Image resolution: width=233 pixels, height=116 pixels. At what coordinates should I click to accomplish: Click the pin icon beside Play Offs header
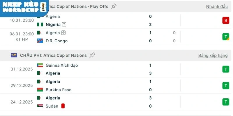point(114,6)
